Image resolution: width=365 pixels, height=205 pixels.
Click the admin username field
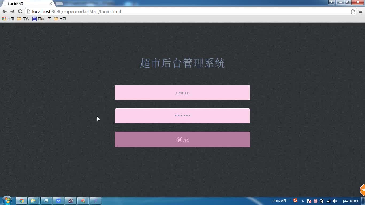click(x=183, y=93)
